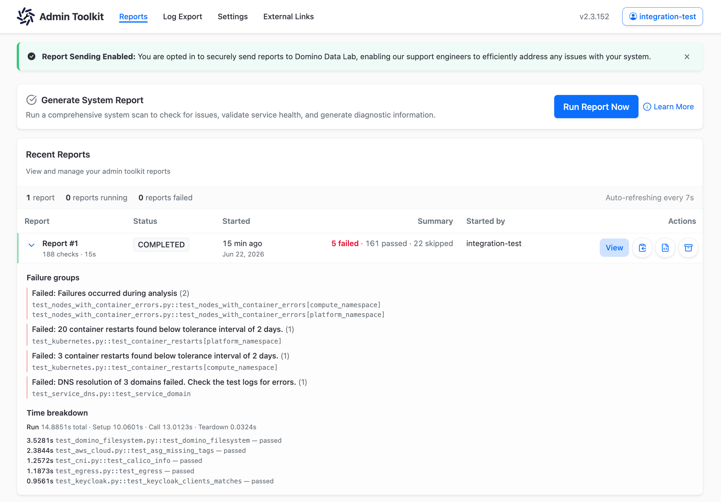Click test_container_restarts[compute_namespace] entry
Viewport: 721px width, 502px height.
tap(155, 367)
